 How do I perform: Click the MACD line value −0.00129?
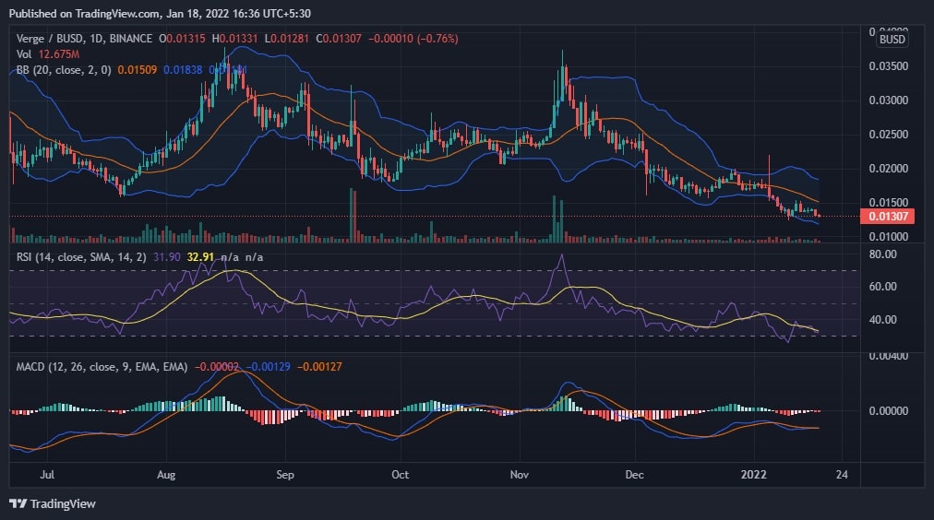pos(268,367)
